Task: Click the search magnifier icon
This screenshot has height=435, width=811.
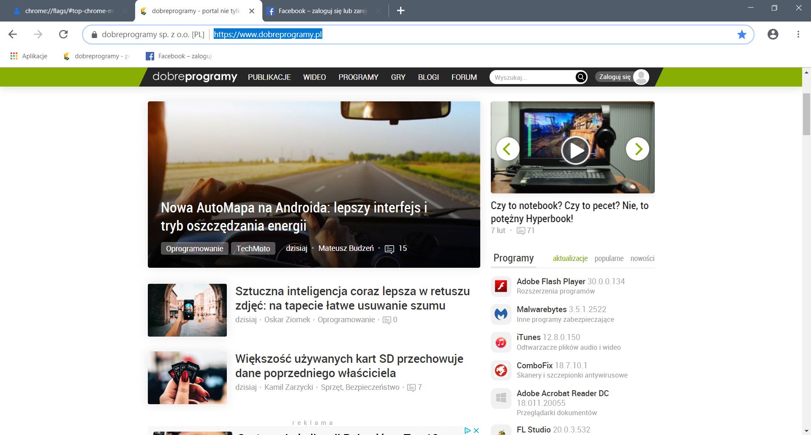Action: (581, 77)
